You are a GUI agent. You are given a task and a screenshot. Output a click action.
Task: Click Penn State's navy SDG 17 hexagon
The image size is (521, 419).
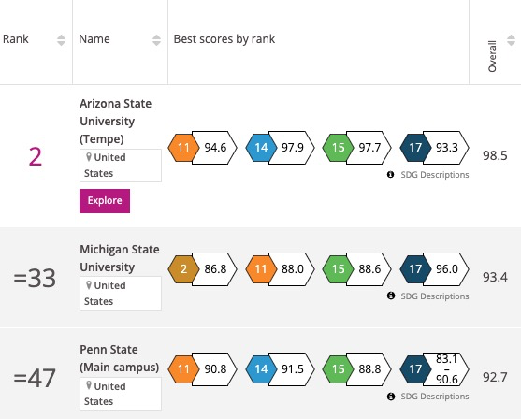click(x=415, y=369)
